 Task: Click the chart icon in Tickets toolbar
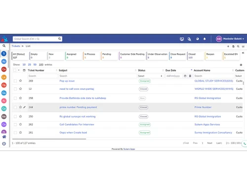pyautogui.click(x=243, y=46)
